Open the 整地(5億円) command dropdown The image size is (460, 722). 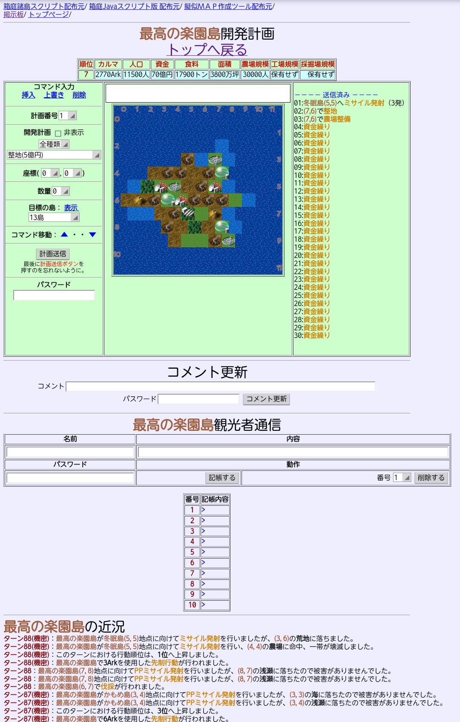[x=54, y=155]
